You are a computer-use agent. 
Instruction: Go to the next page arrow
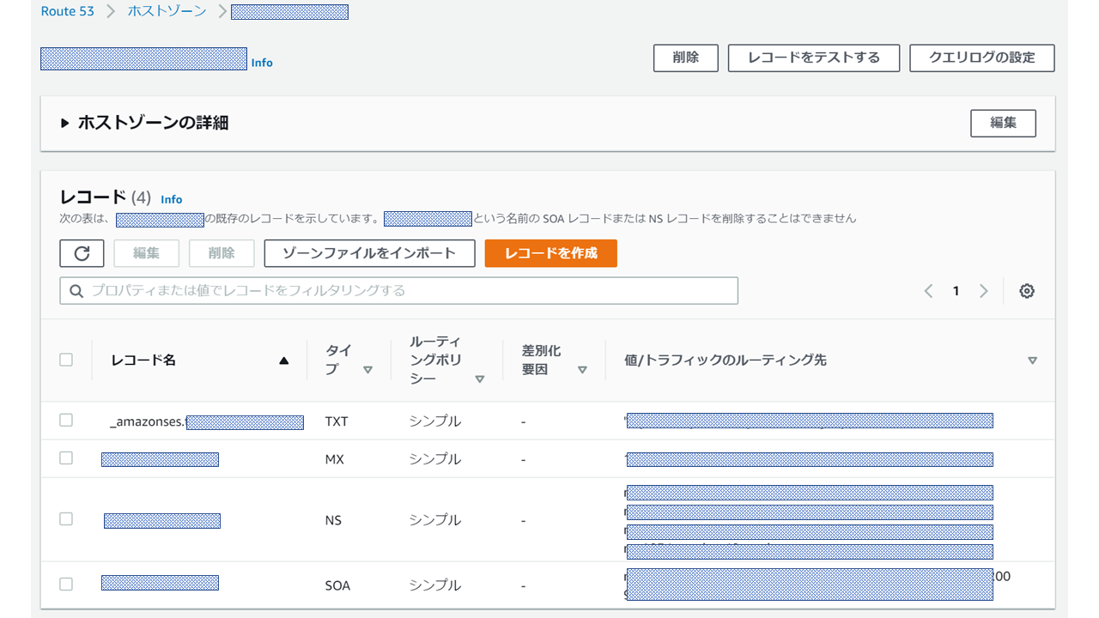pyautogui.click(x=984, y=291)
